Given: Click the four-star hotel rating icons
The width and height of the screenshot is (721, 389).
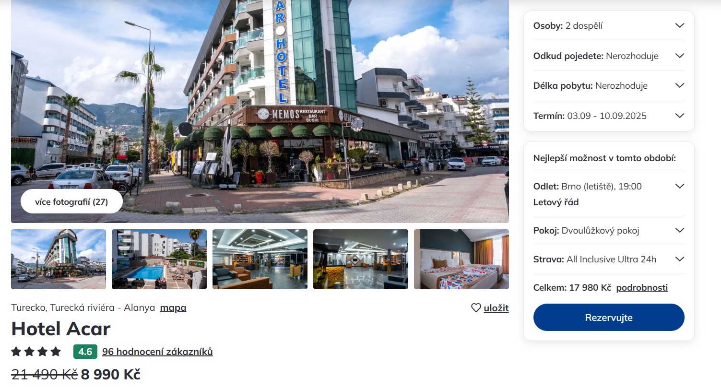Looking at the screenshot, I should [x=36, y=352].
